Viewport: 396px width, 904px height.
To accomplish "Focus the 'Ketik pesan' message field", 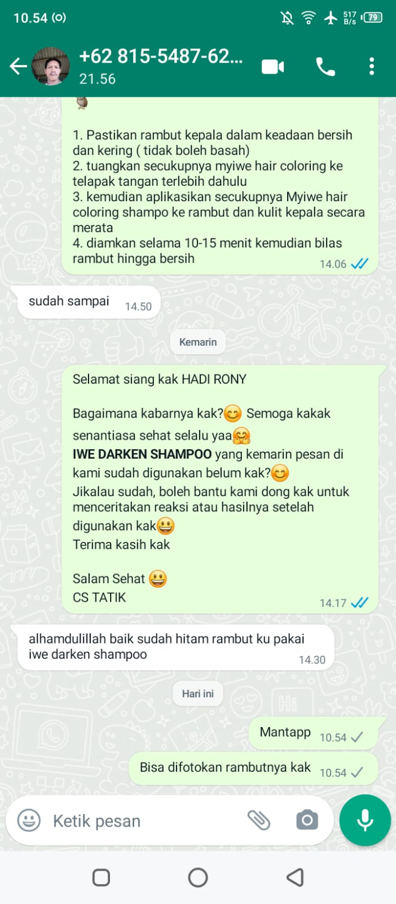I will tap(144, 820).
